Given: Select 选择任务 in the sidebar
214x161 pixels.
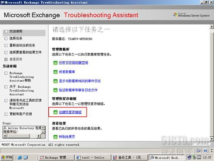Looking at the screenshot, I should click(16, 38).
